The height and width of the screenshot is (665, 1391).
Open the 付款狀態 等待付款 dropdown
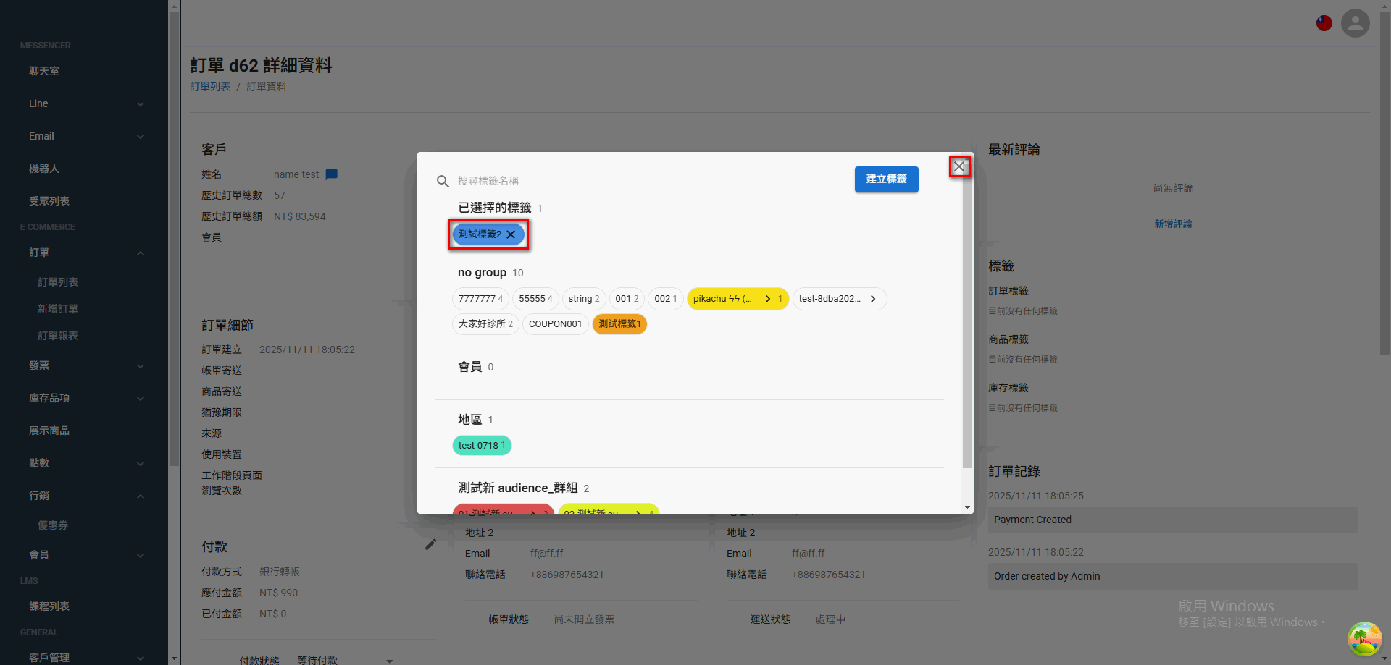click(344, 660)
